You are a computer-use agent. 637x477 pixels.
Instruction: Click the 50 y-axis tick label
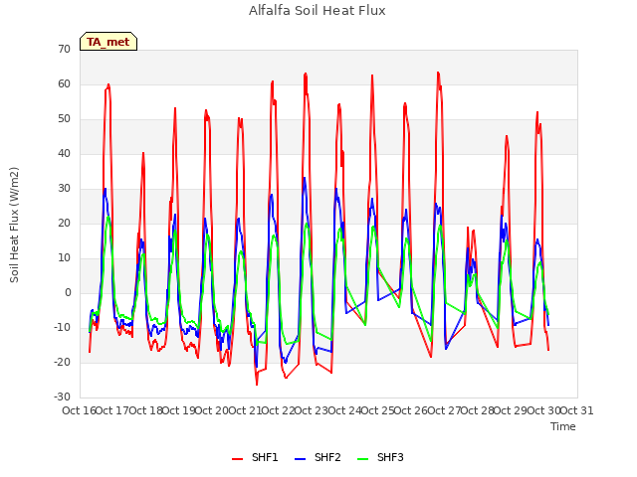[64, 119]
